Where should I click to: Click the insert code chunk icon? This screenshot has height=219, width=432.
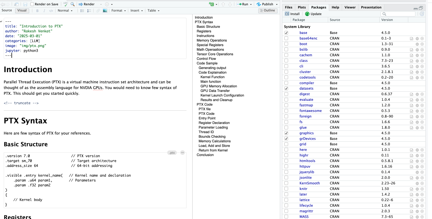211,4
